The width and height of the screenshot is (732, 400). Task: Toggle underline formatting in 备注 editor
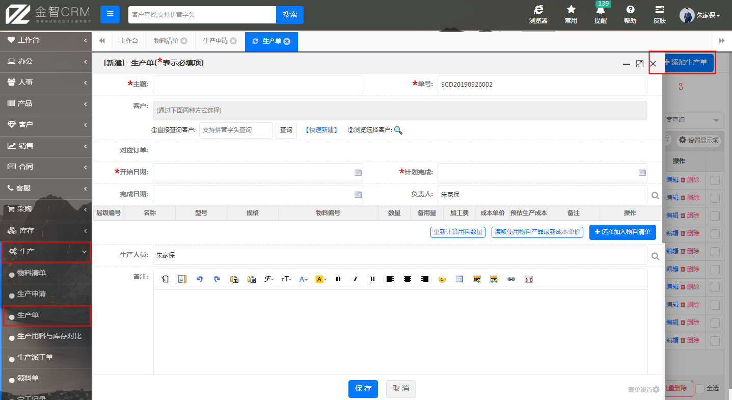372,279
